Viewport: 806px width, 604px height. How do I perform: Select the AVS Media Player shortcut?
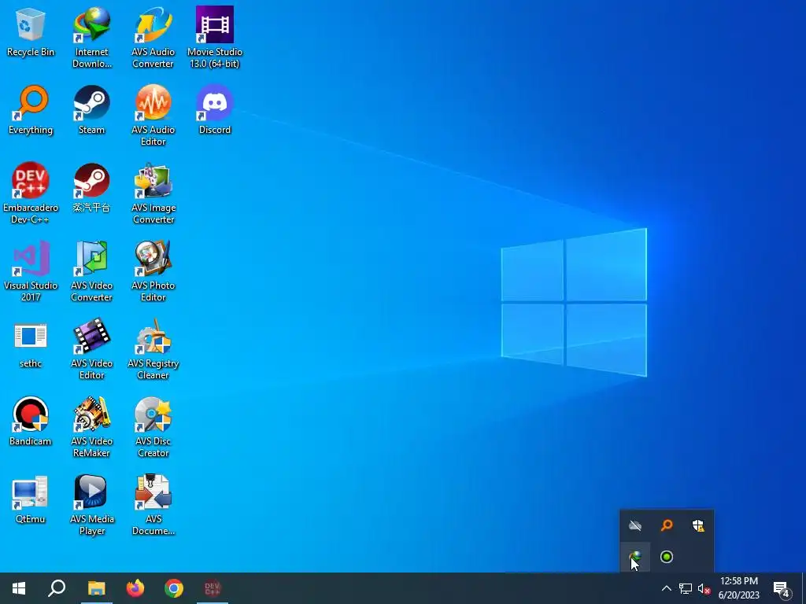pyautogui.click(x=91, y=506)
